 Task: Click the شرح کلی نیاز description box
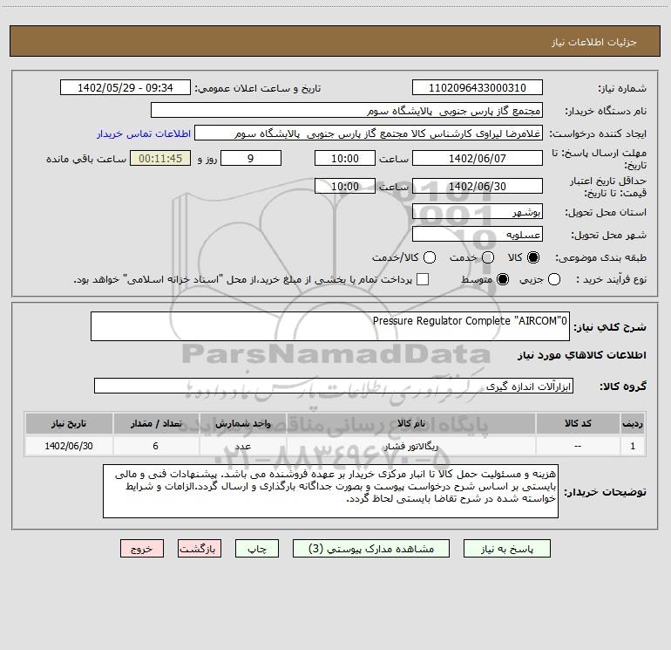click(330, 326)
